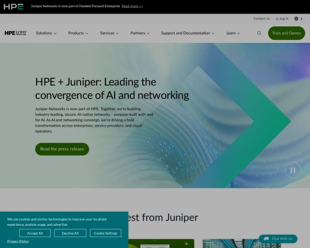Click the data center card thumbnail

click(x=242, y=243)
